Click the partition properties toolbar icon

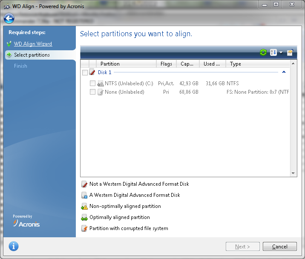[x=290, y=52]
